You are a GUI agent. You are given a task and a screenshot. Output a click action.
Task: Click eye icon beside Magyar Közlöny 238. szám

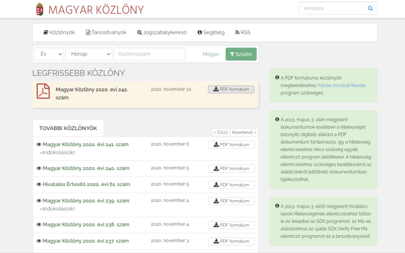[x=39, y=225]
